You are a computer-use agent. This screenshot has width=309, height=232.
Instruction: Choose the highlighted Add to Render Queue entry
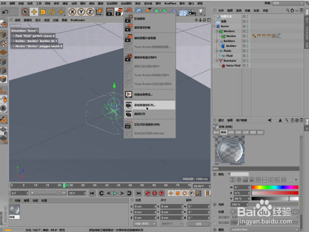pos(150,105)
